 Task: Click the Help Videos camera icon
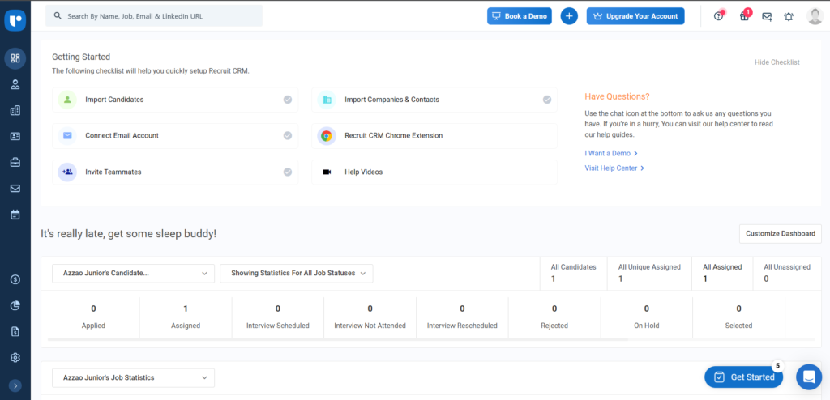pos(327,172)
